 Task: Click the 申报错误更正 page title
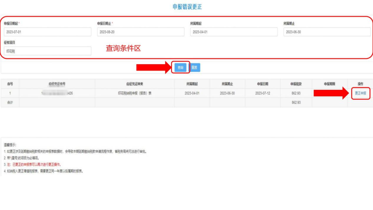pyautogui.click(x=186, y=7)
